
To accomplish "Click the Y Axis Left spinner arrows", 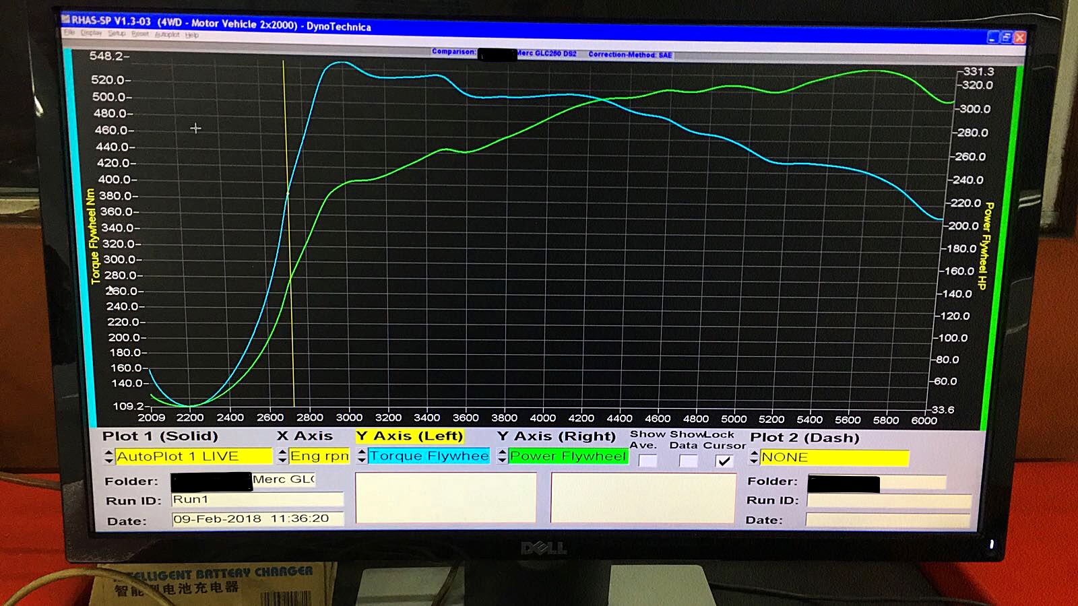I will tap(362, 456).
